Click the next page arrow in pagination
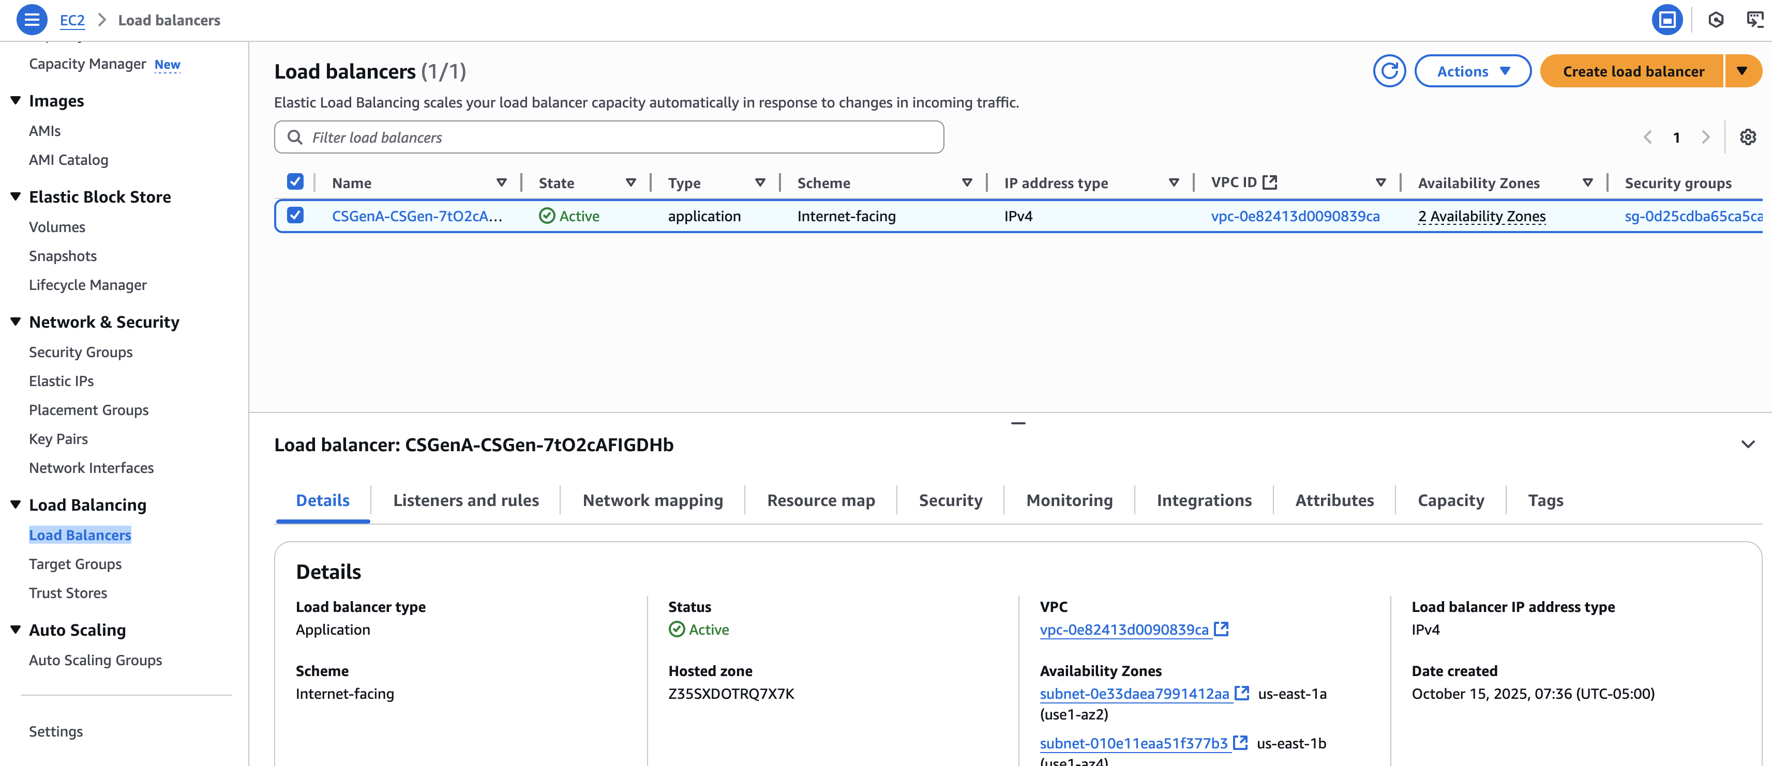The width and height of the screenshot is (1772, 766). tap(1705, 137)
